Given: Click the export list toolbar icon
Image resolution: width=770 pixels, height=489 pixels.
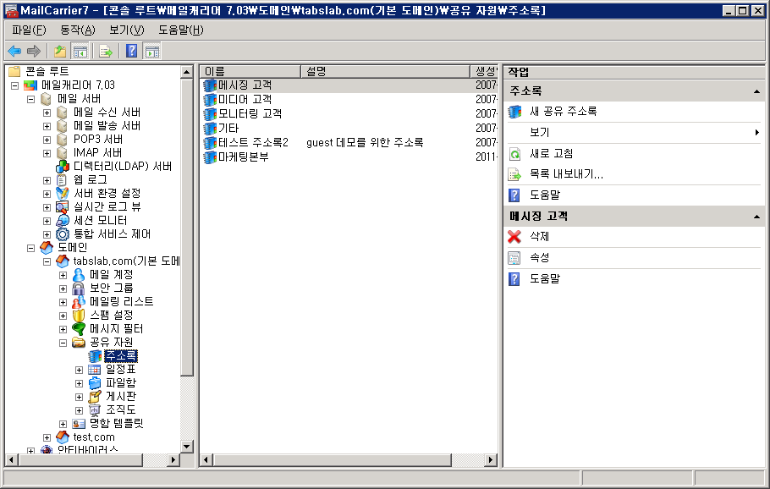Looking at the screenshot, I should (x=105, y=51).
